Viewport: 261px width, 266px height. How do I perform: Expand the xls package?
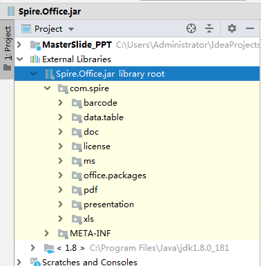click(61, 219)
